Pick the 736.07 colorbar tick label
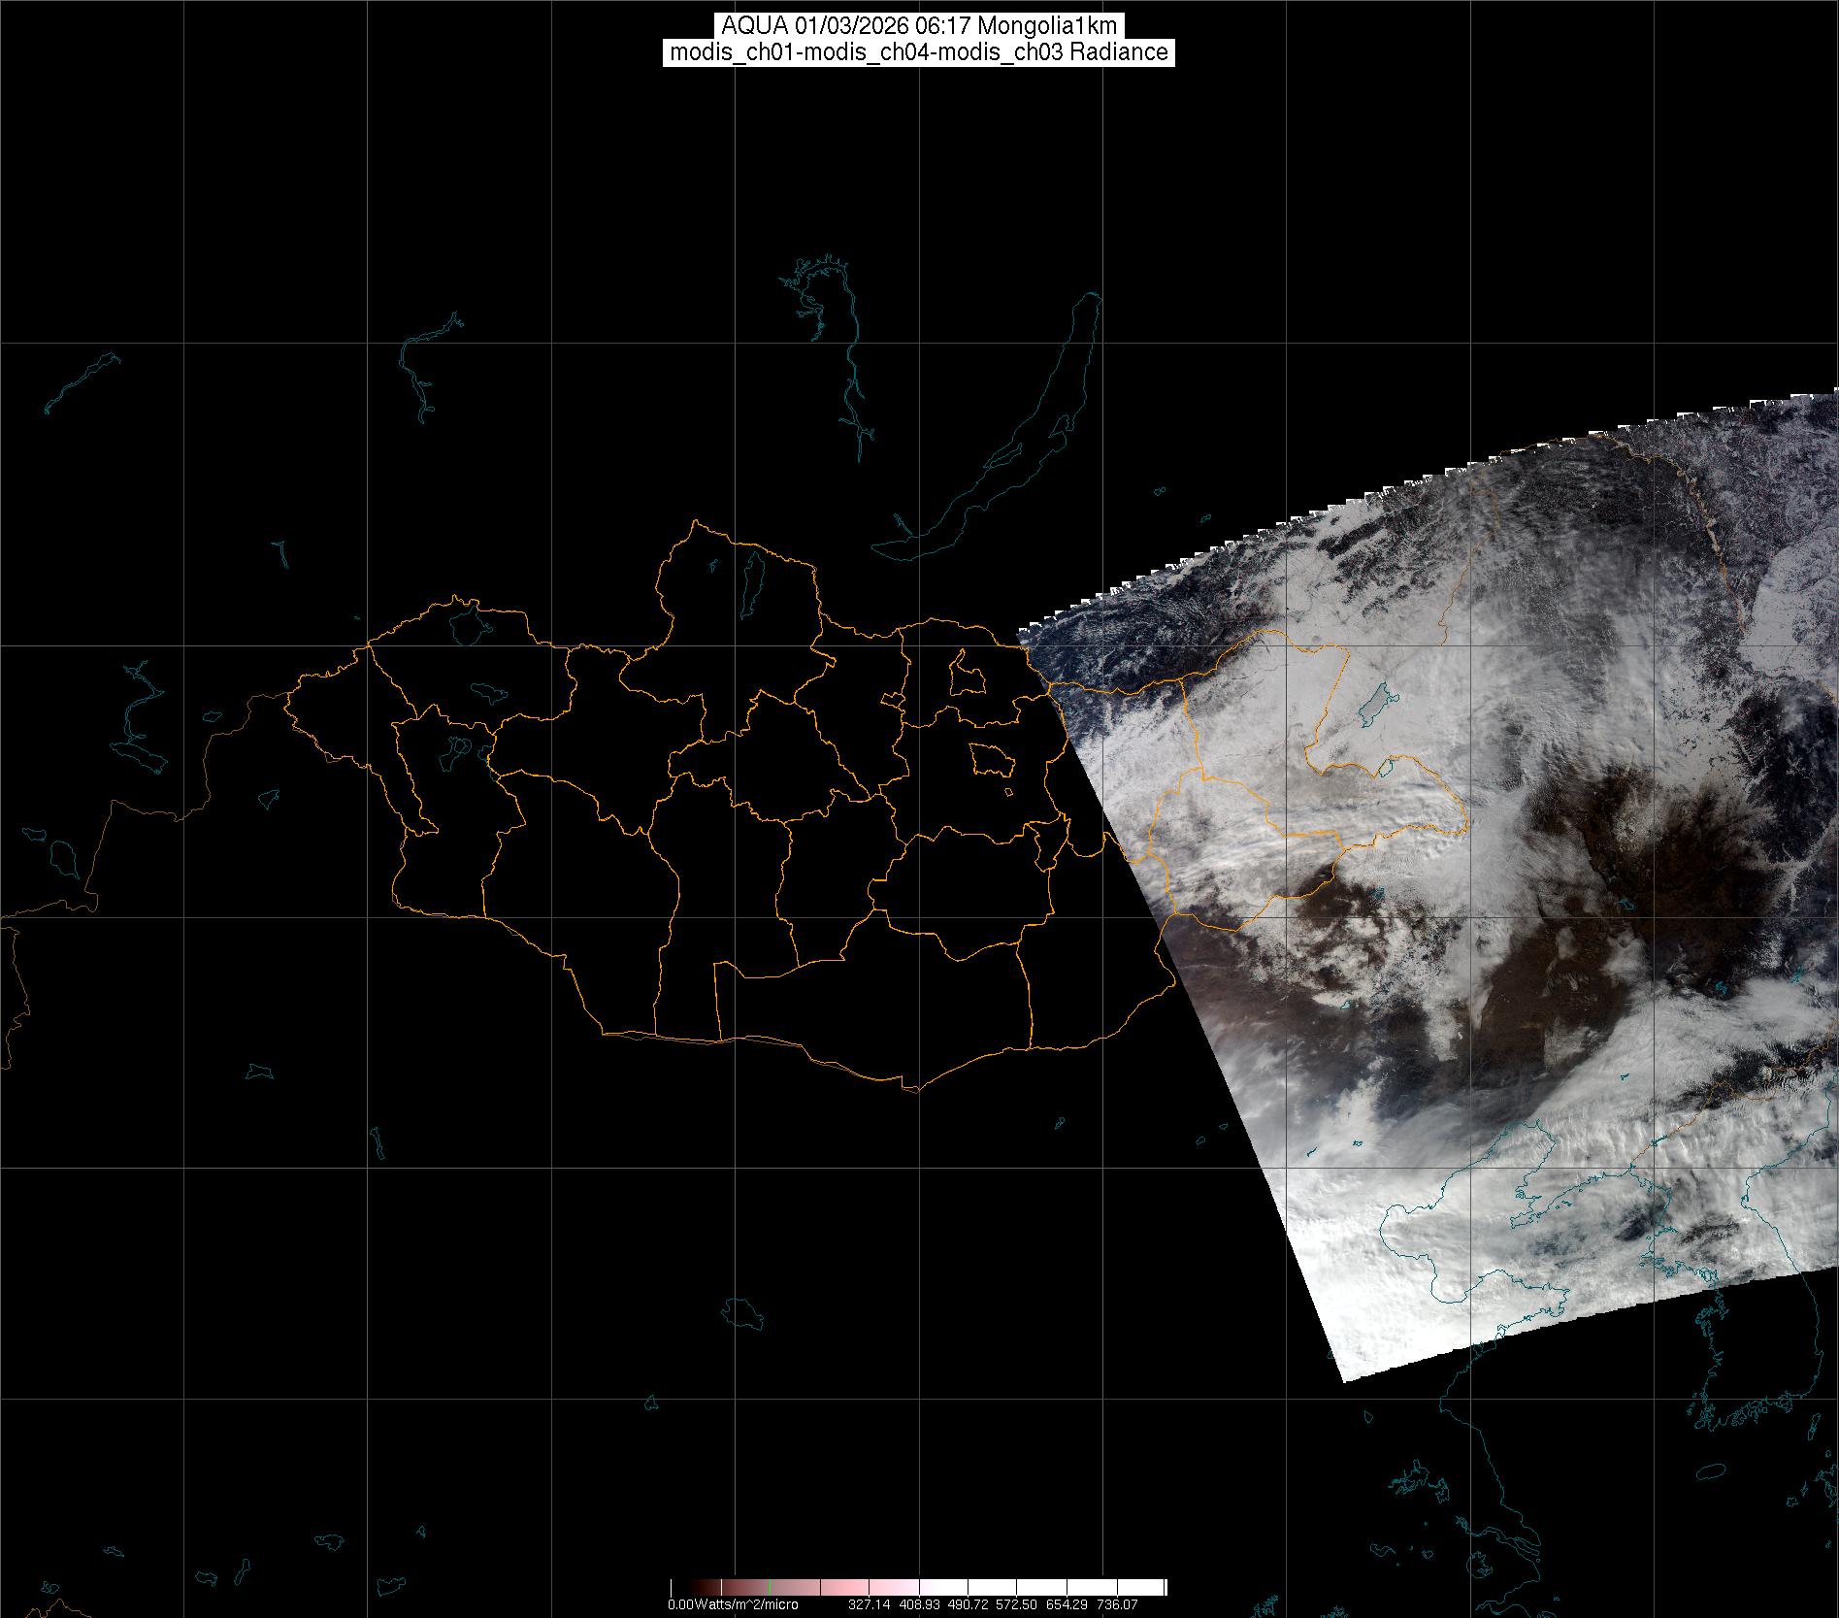This screenshot has width=1839, height=1618. click(x=1116, y=1604)
